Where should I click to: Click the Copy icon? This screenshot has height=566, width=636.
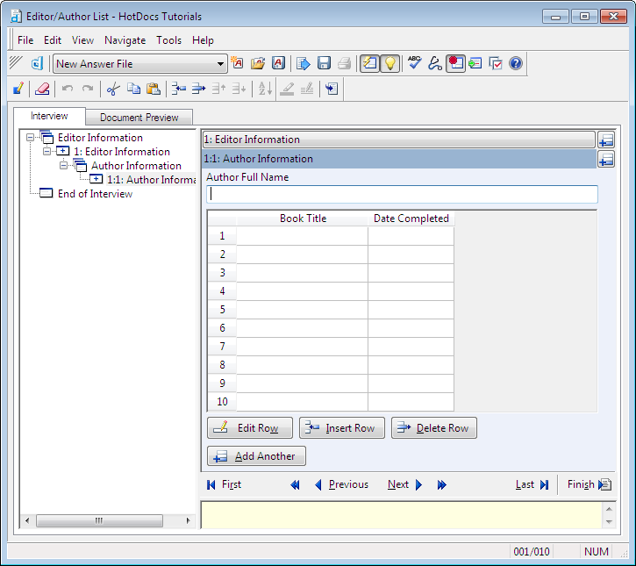click(x=133, y=89)
